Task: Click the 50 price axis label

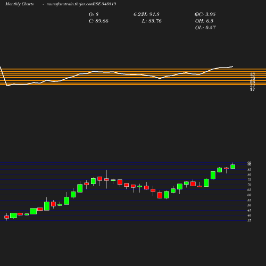Action: [x=250, y=205]
